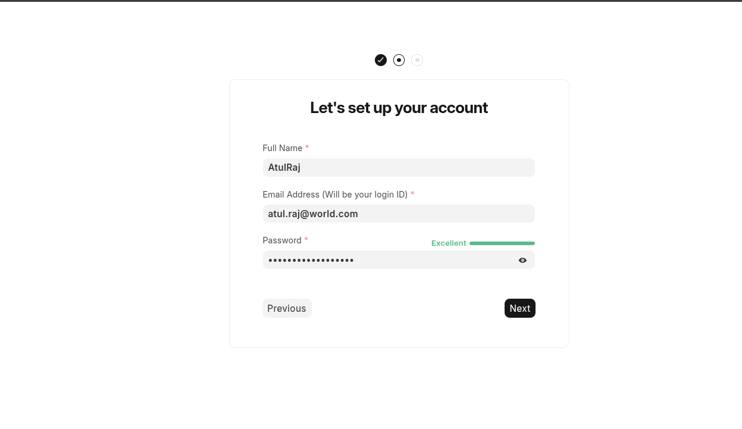Focus the Full Name field containing AtulRaj
742x429 pixels.
[399, 167]
